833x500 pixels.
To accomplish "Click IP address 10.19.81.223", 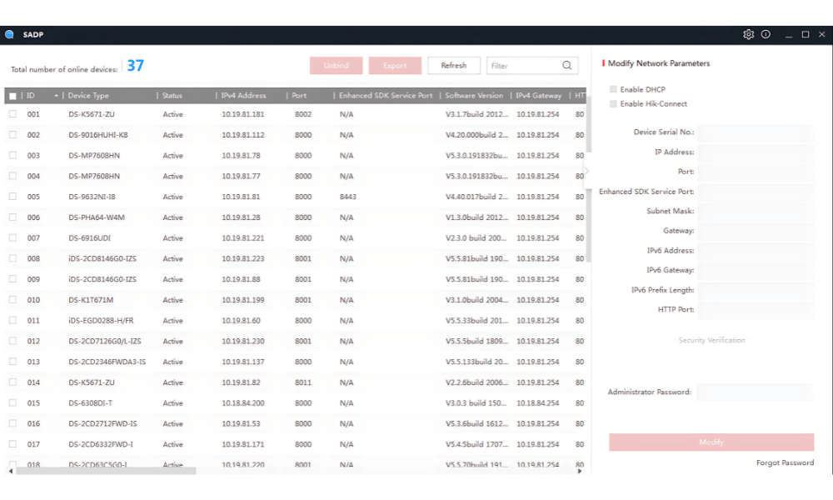I will 242,259.
